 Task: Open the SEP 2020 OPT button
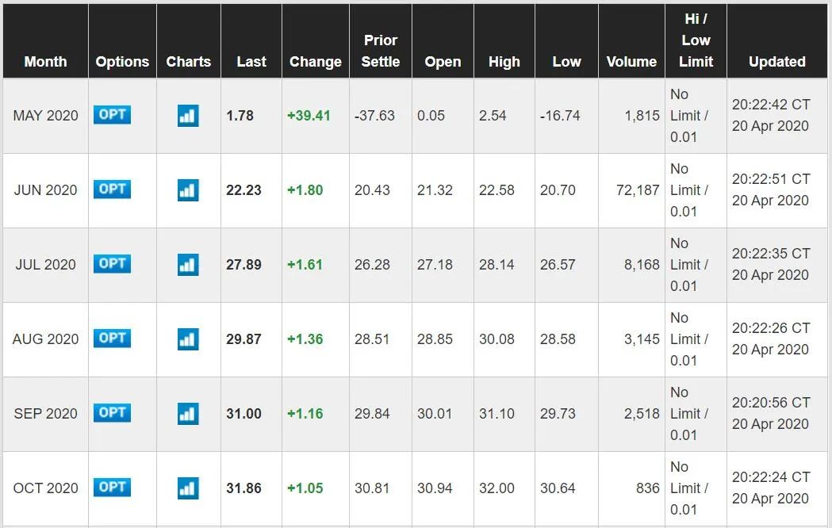click(112, 413)
